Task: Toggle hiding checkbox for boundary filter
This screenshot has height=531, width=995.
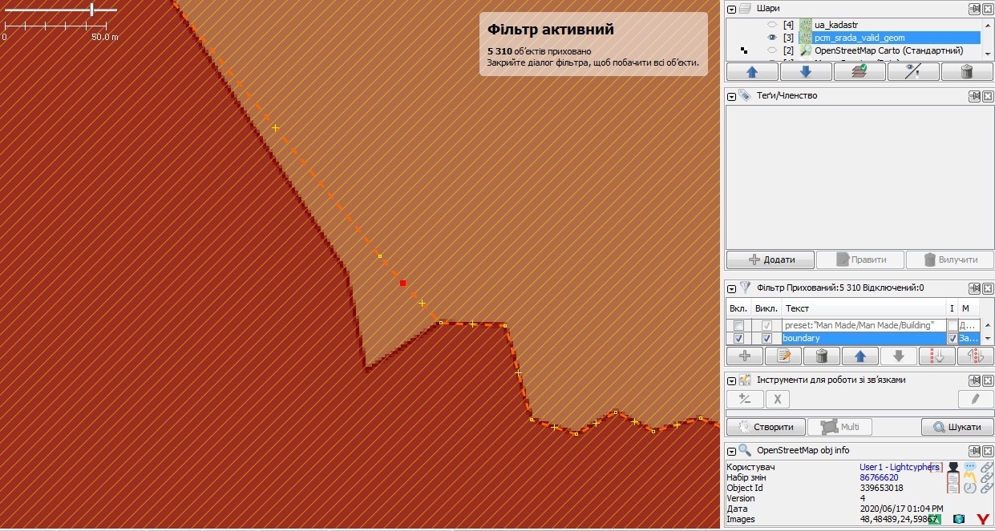Action: coord(766,339)
